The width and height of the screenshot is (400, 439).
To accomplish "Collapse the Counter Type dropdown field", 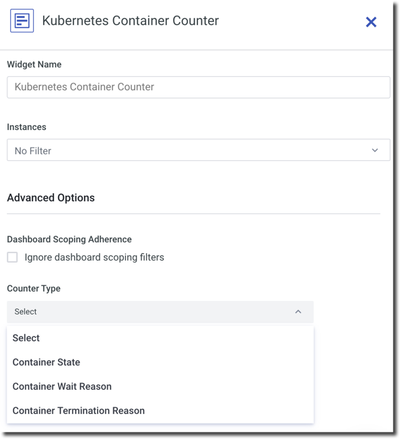I will coord(160,312).
